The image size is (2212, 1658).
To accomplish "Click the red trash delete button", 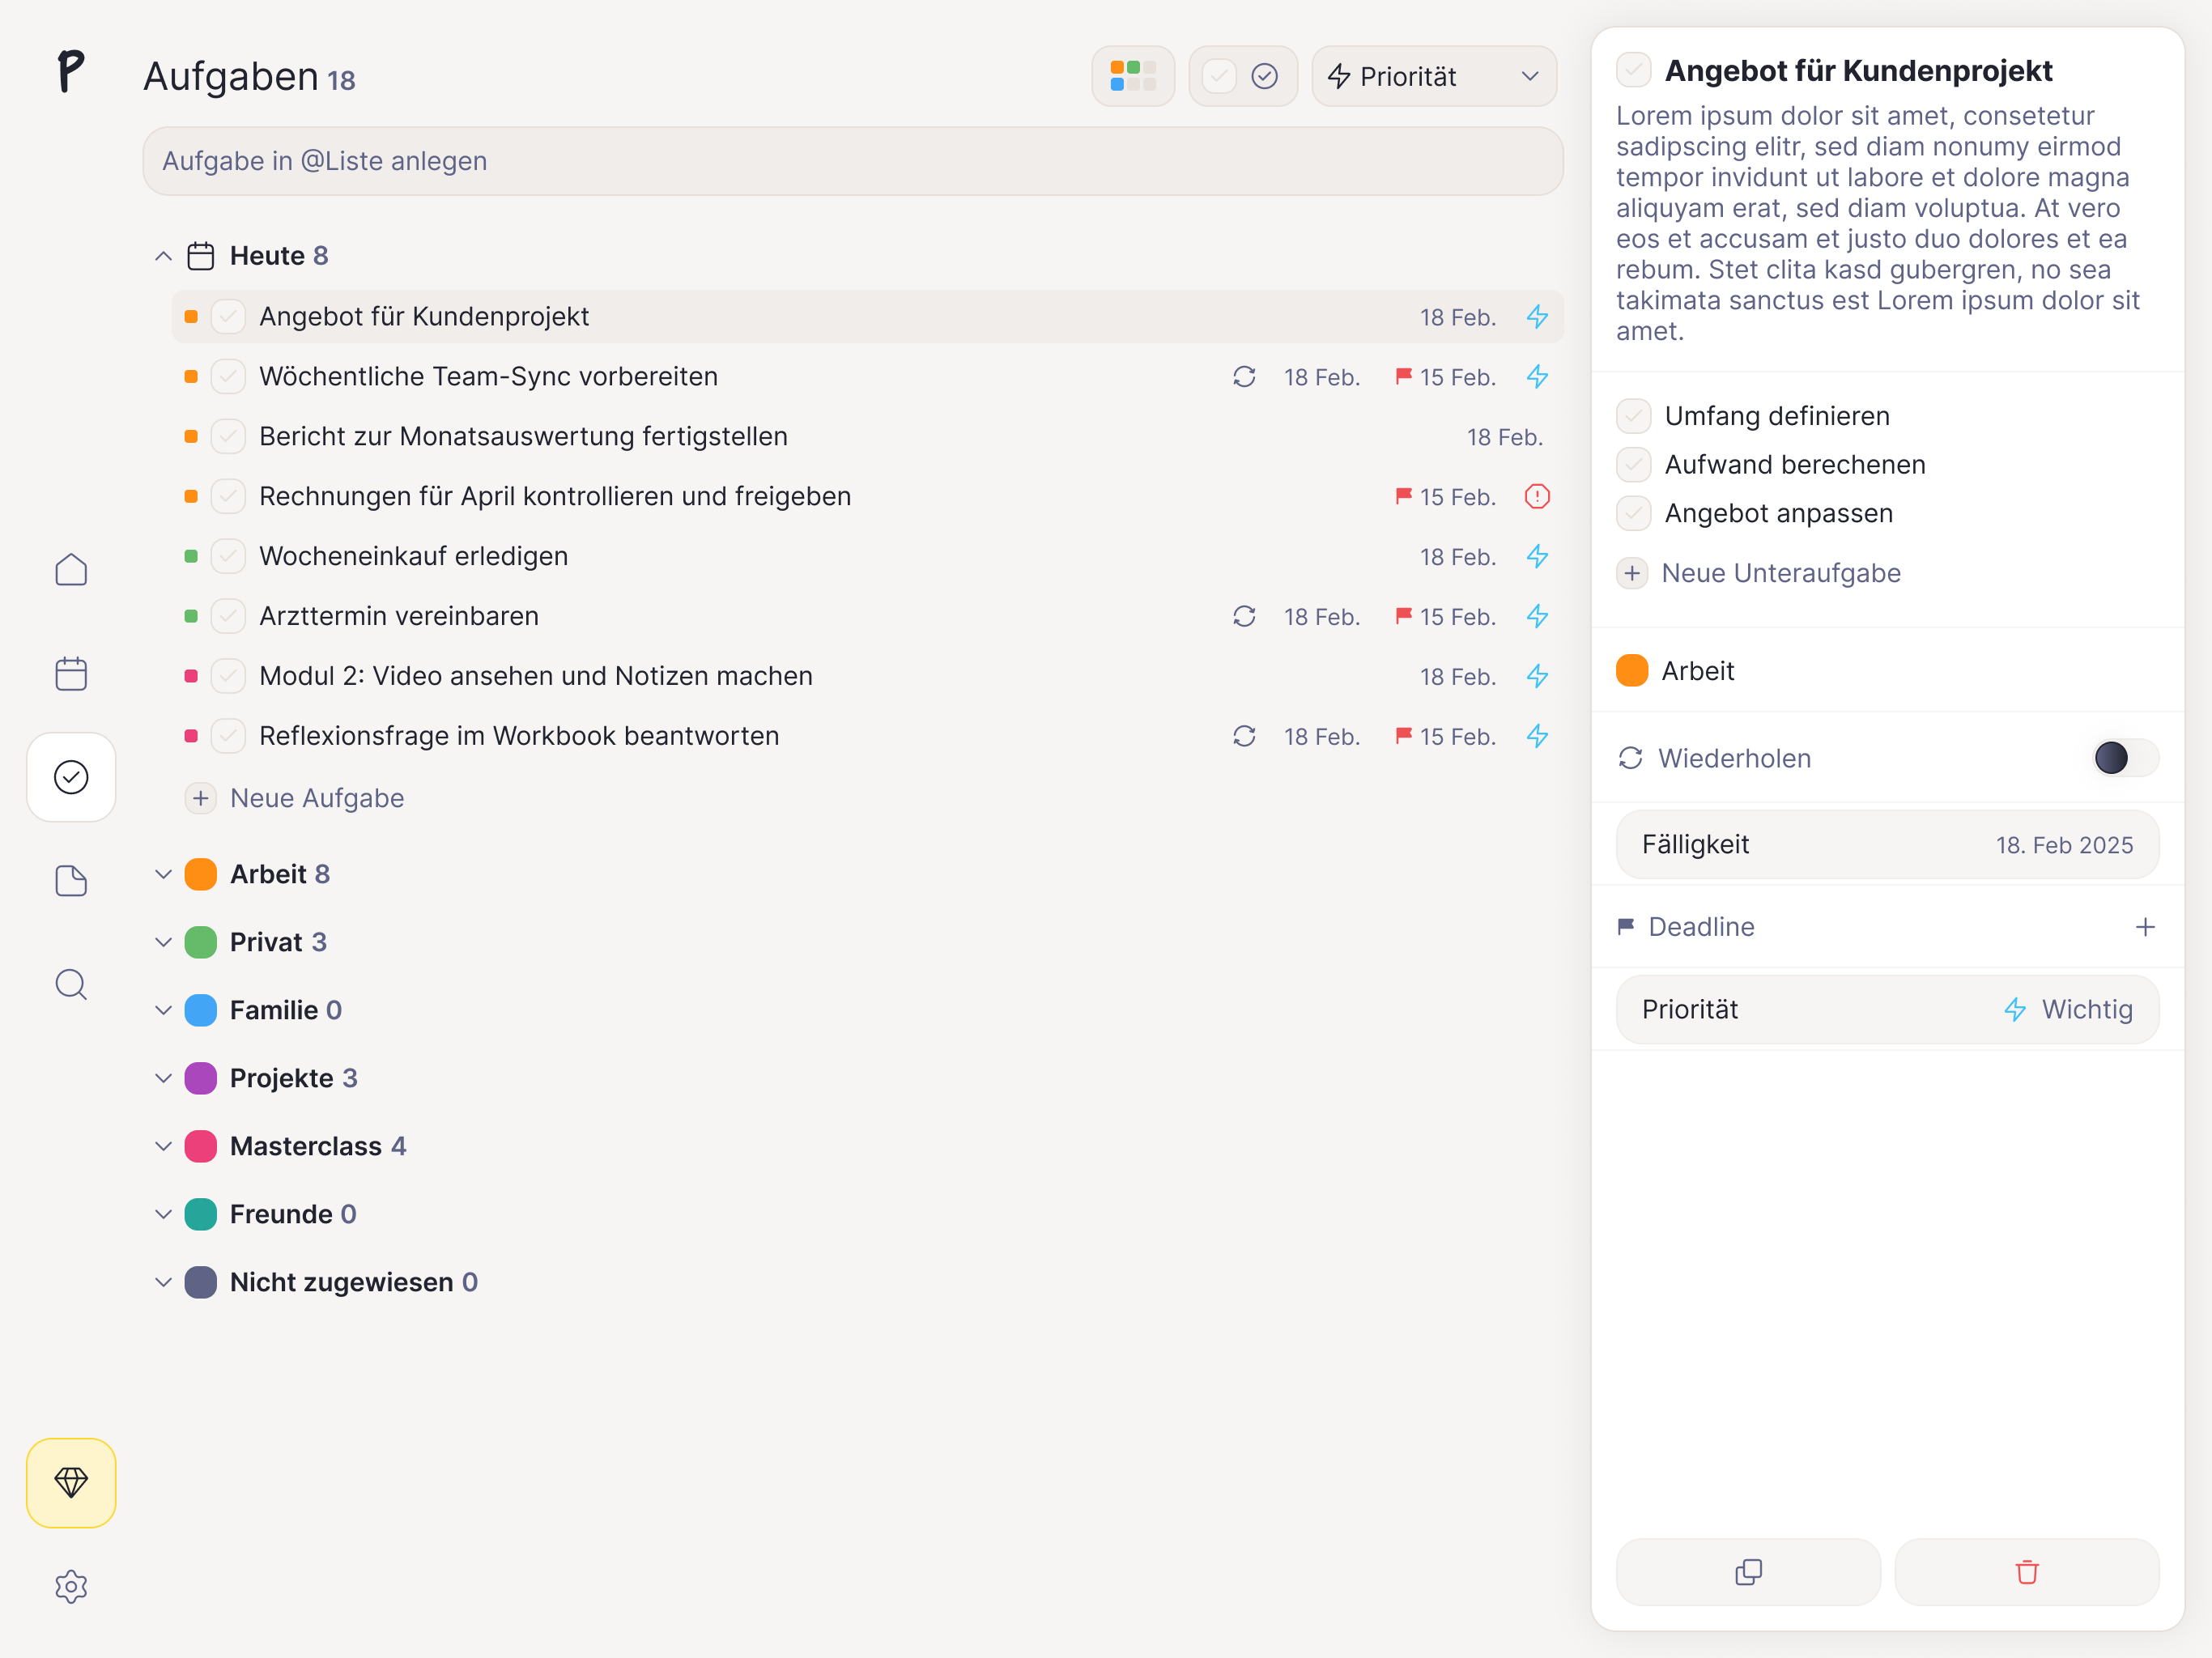I will [x=2027, y=1572].
